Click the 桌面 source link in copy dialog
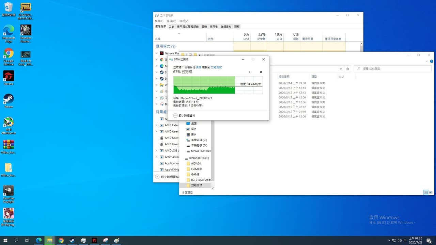436x245 pixels. coord(198,67)
